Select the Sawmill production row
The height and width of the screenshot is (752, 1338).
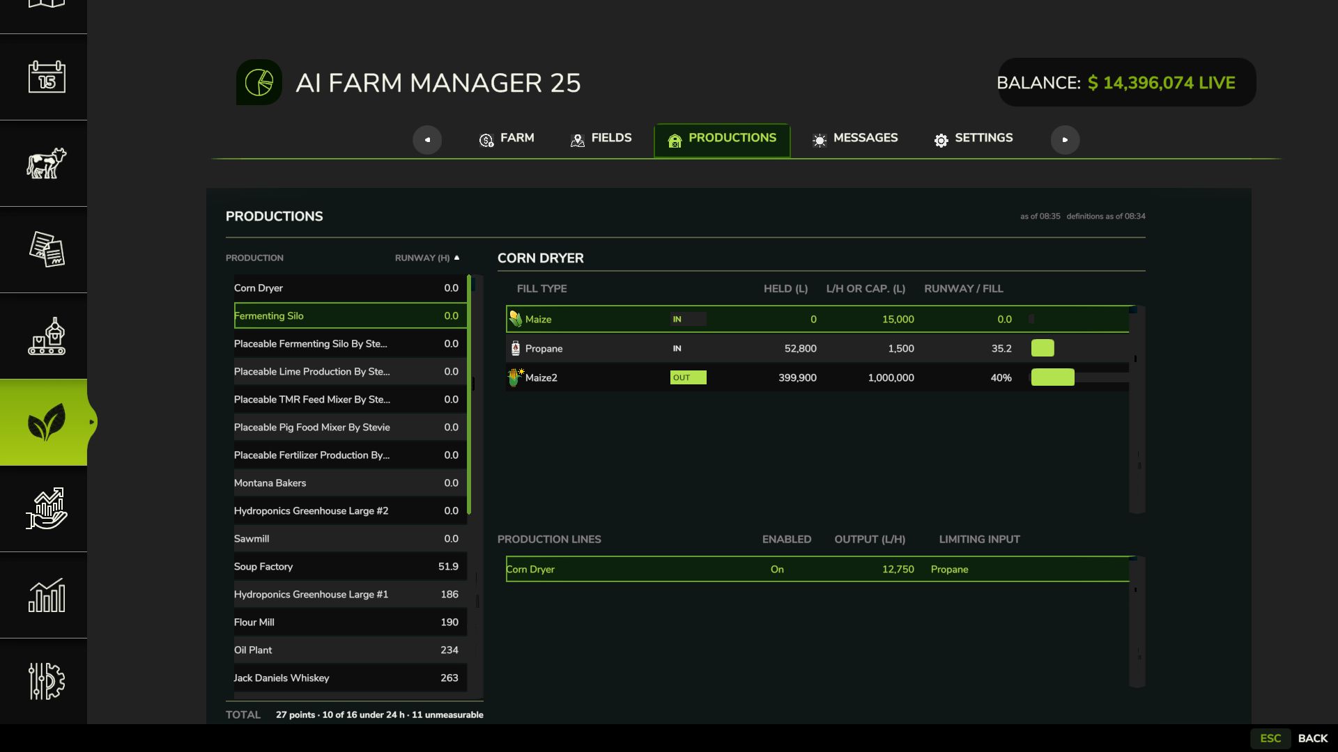coord(351,539)
